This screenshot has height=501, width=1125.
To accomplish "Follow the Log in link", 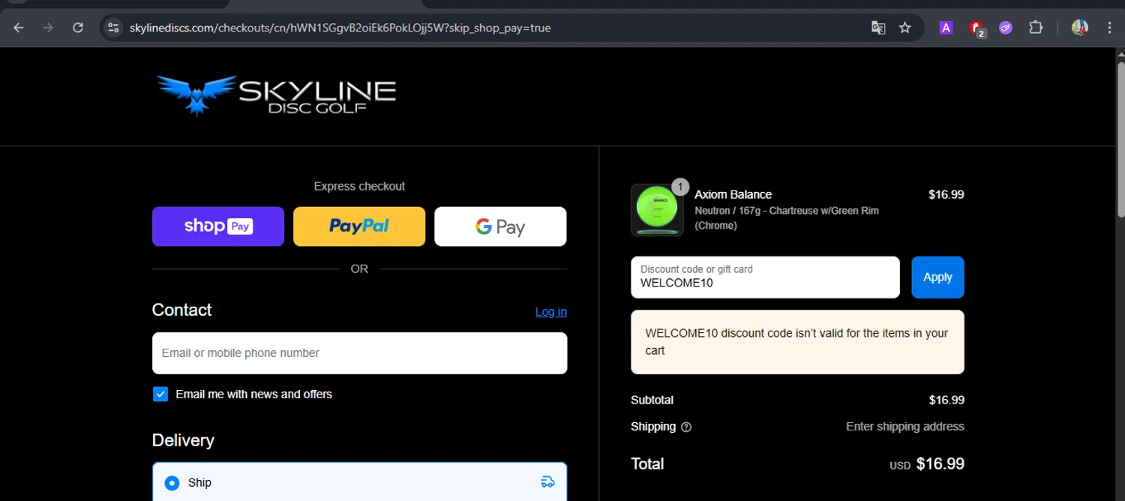I will pyautogui.click(x=551, y=312).
